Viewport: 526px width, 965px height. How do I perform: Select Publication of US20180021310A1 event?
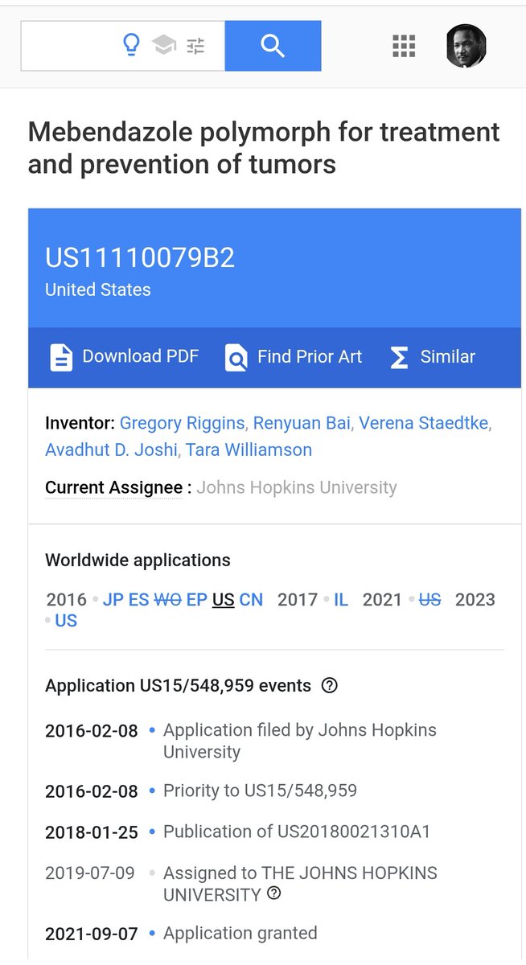[x=297, y=832]
